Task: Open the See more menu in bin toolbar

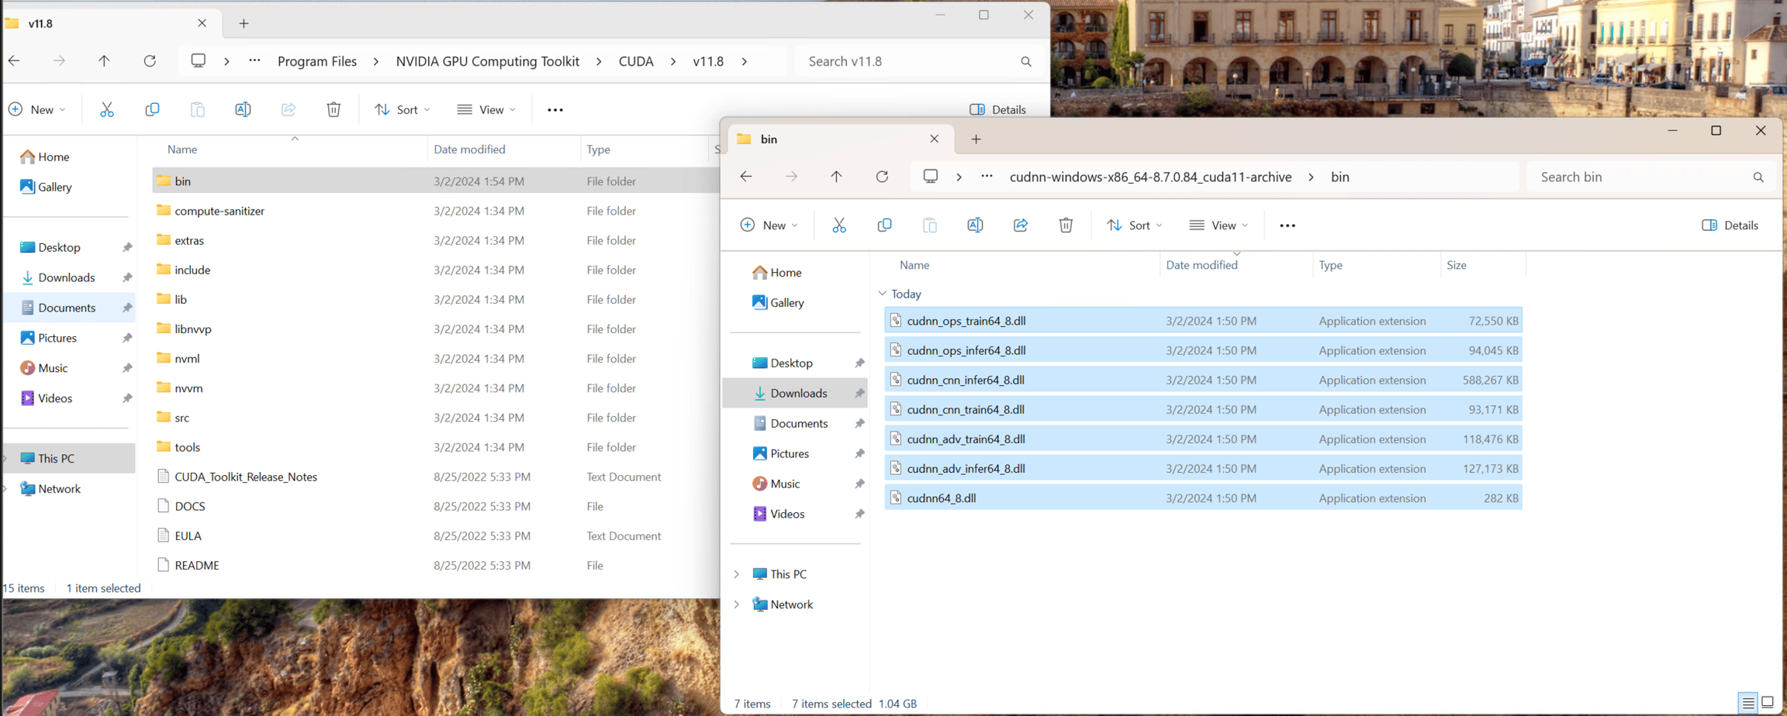Action: pyautogui.click(x=1288, y=225)
